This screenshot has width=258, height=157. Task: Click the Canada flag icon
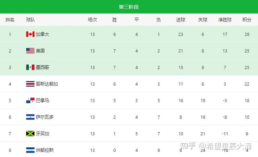30,34
